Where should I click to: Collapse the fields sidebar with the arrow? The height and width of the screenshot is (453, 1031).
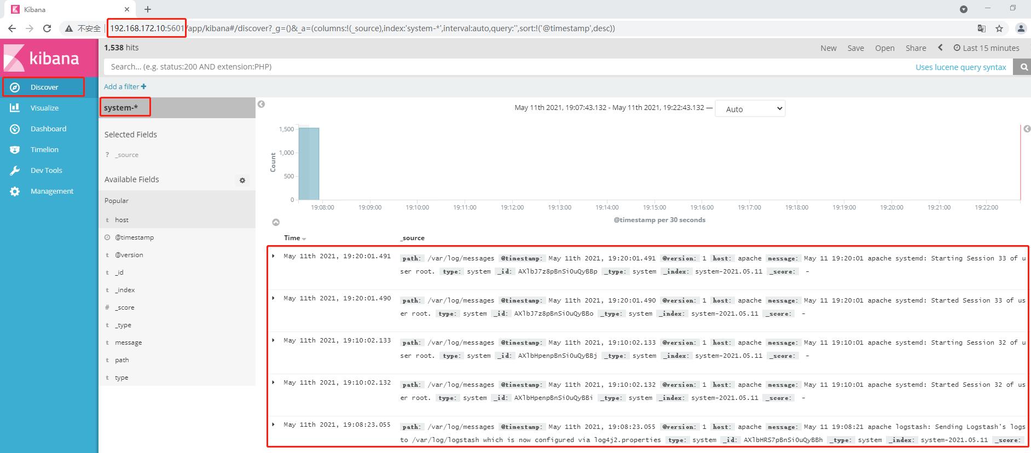pos(262,104)
